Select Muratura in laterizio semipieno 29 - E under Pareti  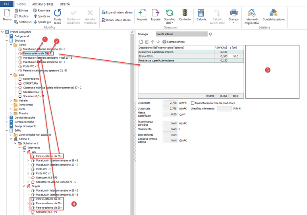(44, 49)
